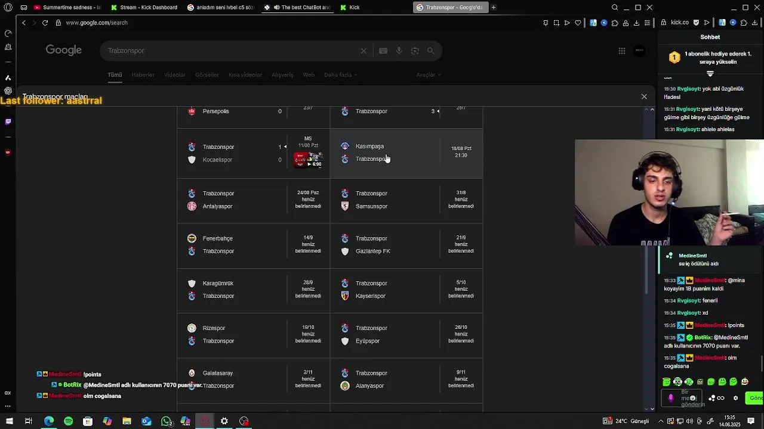Open the taskbar clock and date
Screen dimensions: 764x429
pyautogui.click(x=729, y=421)
